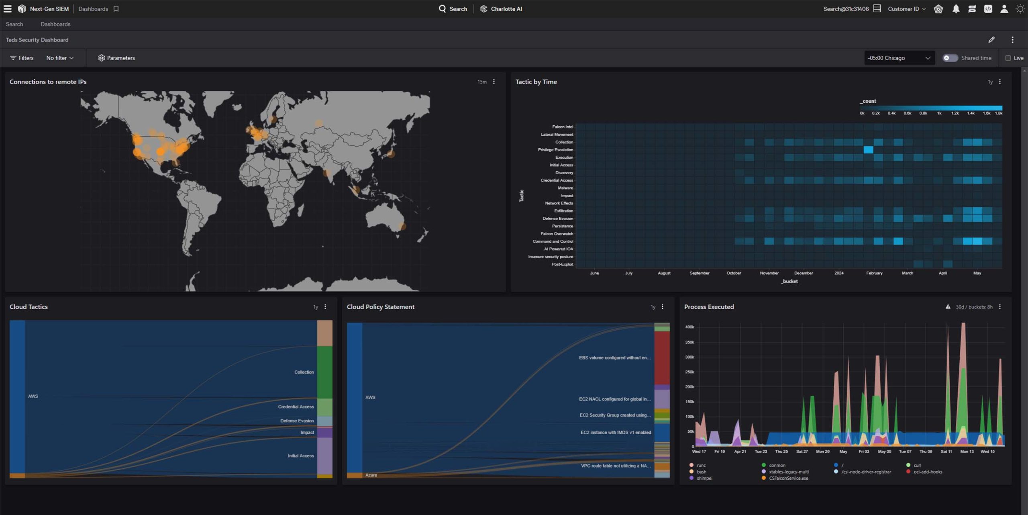
Task: Click the bright Privilege Escalation heatmap cell
Action: click(868, 150)
